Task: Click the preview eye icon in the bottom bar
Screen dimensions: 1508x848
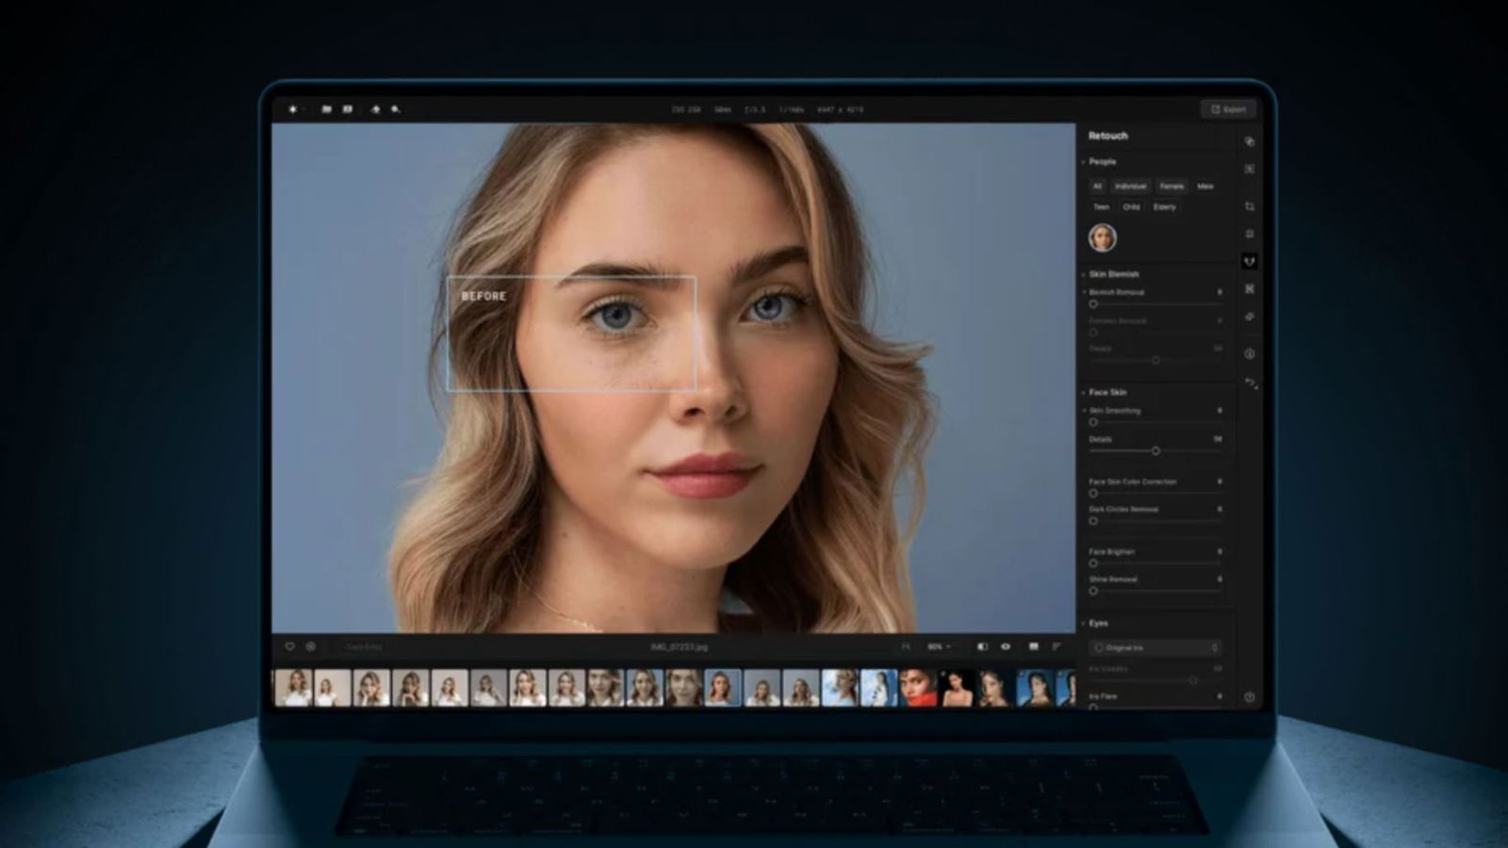Action: pyautogui.click(x=1006, y=646)
